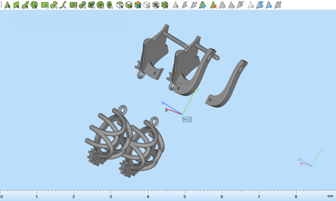The width and height of the screenshot is (336, 201).
Task: Select the Mark Plane tool
Action: pos(16,5)
